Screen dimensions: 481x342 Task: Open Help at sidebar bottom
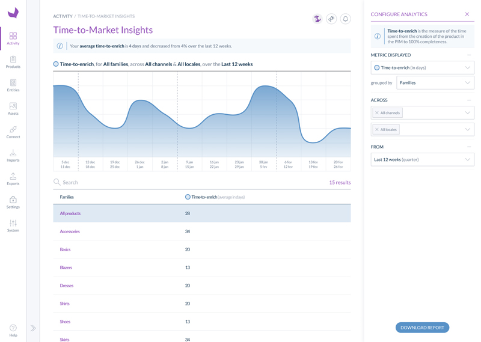click(x=13, y=331)
